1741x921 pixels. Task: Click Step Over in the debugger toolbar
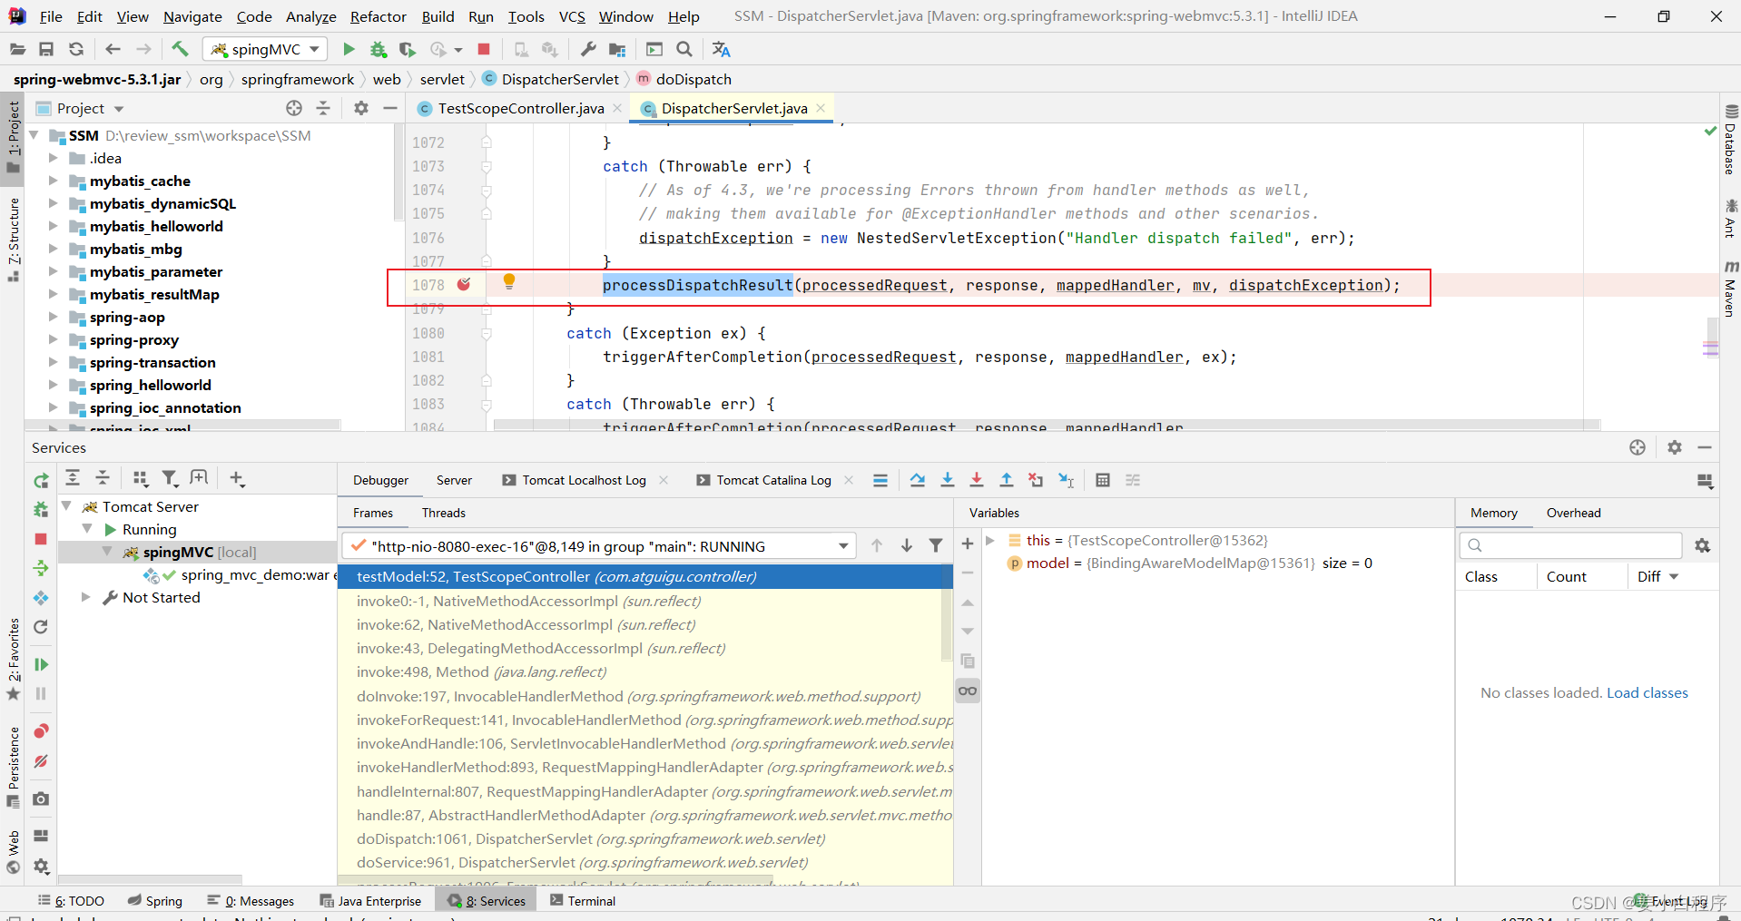(x=918, y=480)
